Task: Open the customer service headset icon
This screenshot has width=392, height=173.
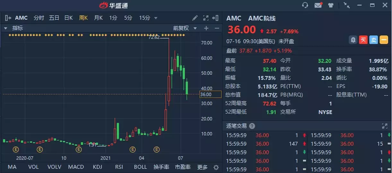Action: (x=305, y=5)
